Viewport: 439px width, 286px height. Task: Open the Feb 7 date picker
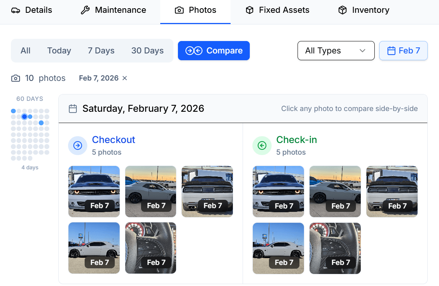(x=403, y=50)
